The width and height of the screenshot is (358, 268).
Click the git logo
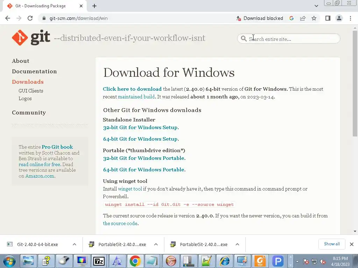pos(31,38)
